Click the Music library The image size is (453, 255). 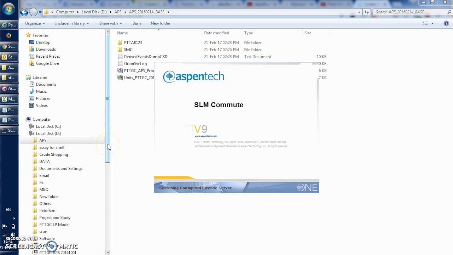pyautogui.click(x=41, y=91)
